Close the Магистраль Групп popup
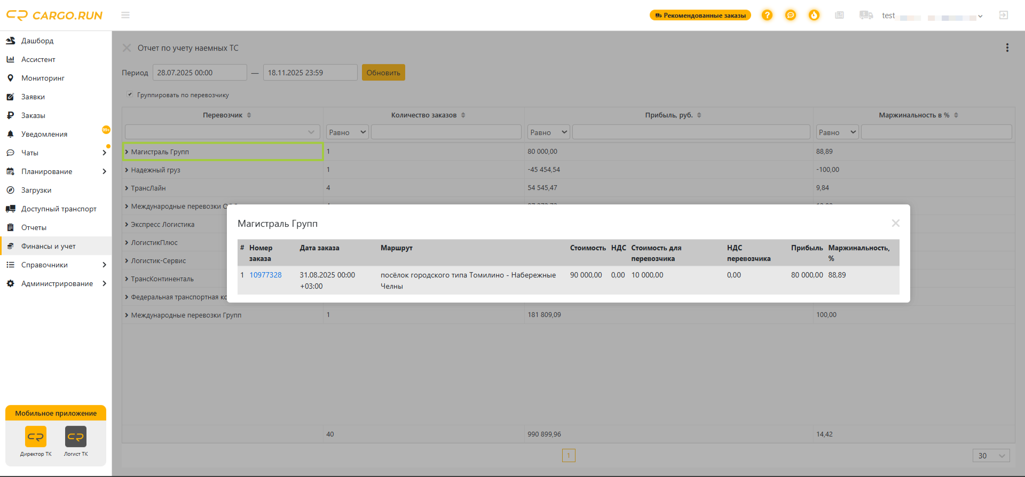The image size is (1025, 477). [x=896, y=223]
